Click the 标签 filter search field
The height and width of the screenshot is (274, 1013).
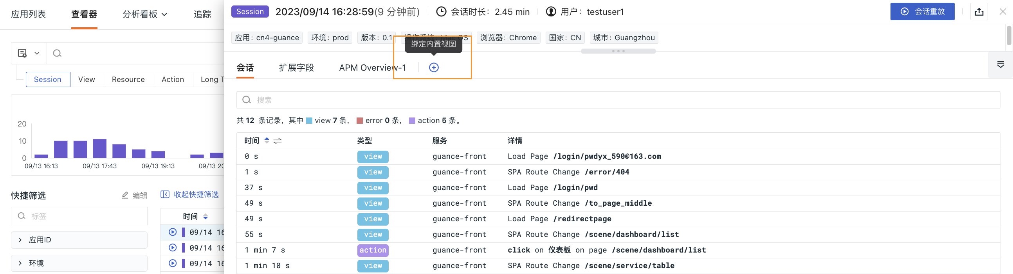pos(79,216)
